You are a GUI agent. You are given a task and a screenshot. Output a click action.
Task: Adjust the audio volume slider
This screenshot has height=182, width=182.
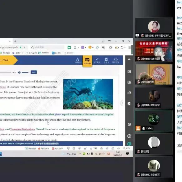pyautogui.click(x=25, y=72)
